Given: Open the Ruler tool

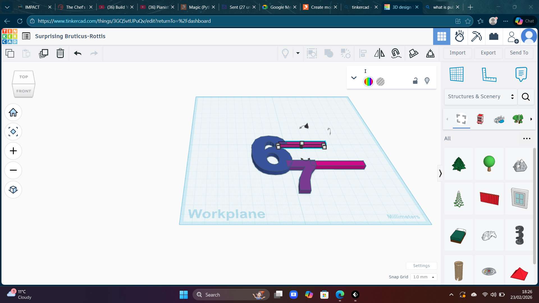Looking at the screenshot, I should click(489, 74).
